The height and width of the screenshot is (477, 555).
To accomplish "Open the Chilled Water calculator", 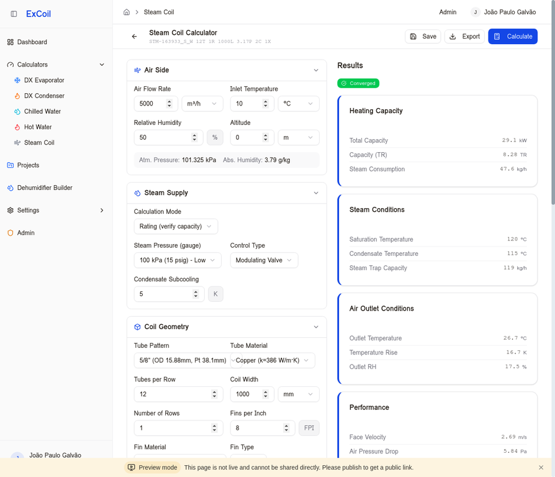I will (42, 112).
